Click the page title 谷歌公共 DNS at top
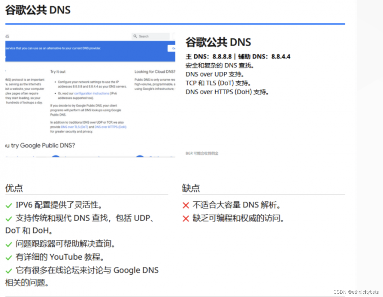 coord(38,10)
